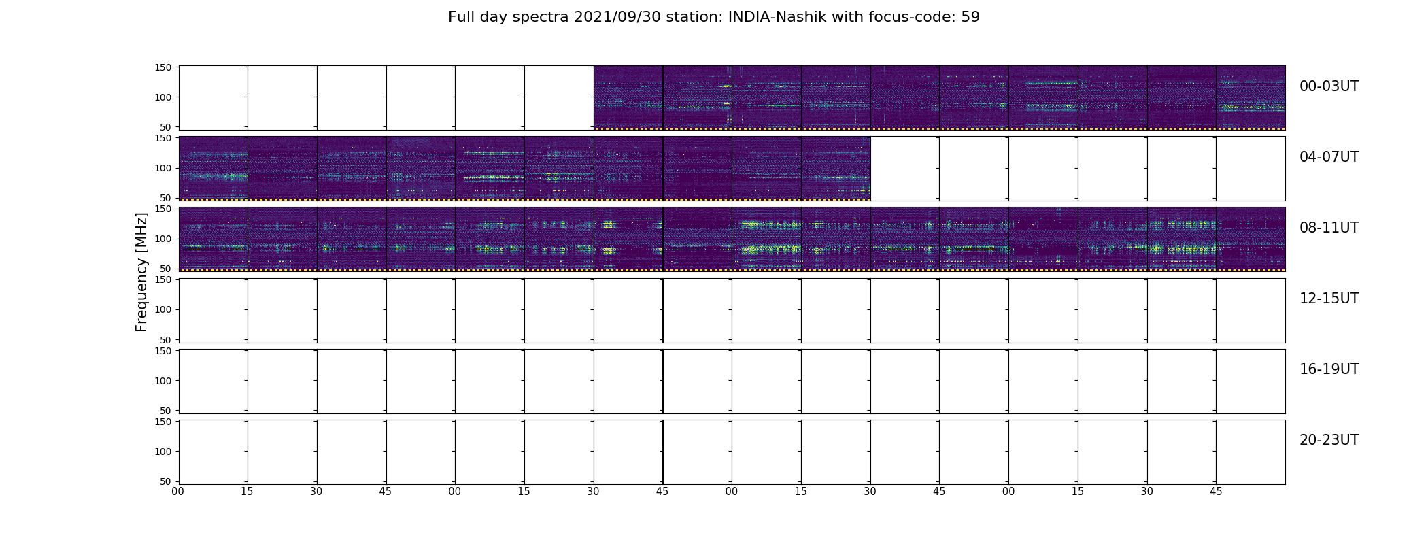Click the '100' frequency tick of the 04-07UT row

[163, 168]
